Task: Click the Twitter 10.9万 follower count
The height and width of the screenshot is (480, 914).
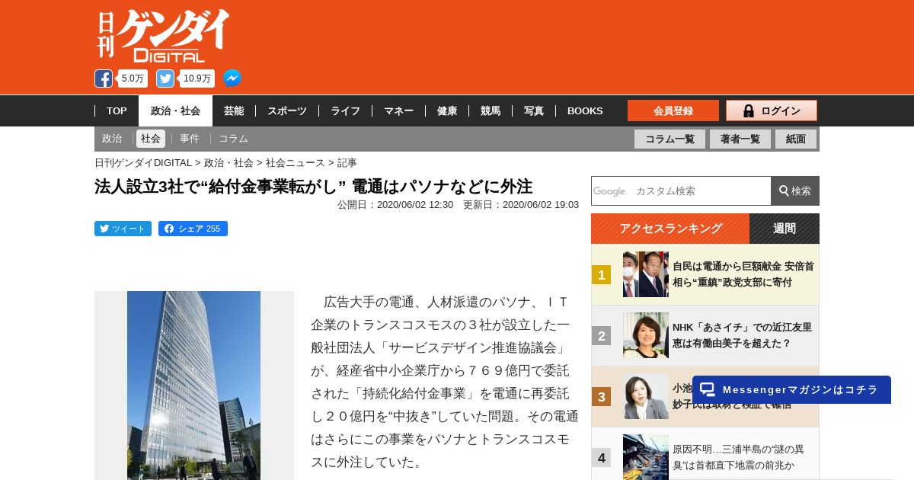Action: [197, 78]
